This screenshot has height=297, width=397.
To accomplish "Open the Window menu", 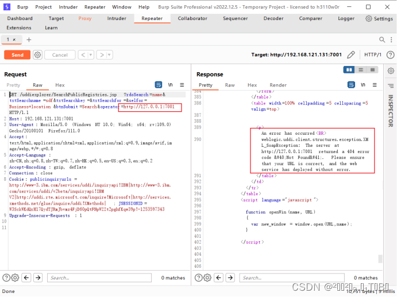I will [x=122, y=7].
